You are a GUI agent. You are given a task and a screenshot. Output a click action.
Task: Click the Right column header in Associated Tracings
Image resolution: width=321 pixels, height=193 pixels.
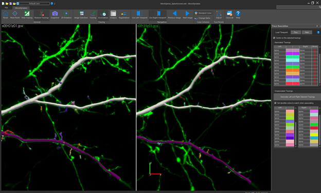tap(305, 47)
